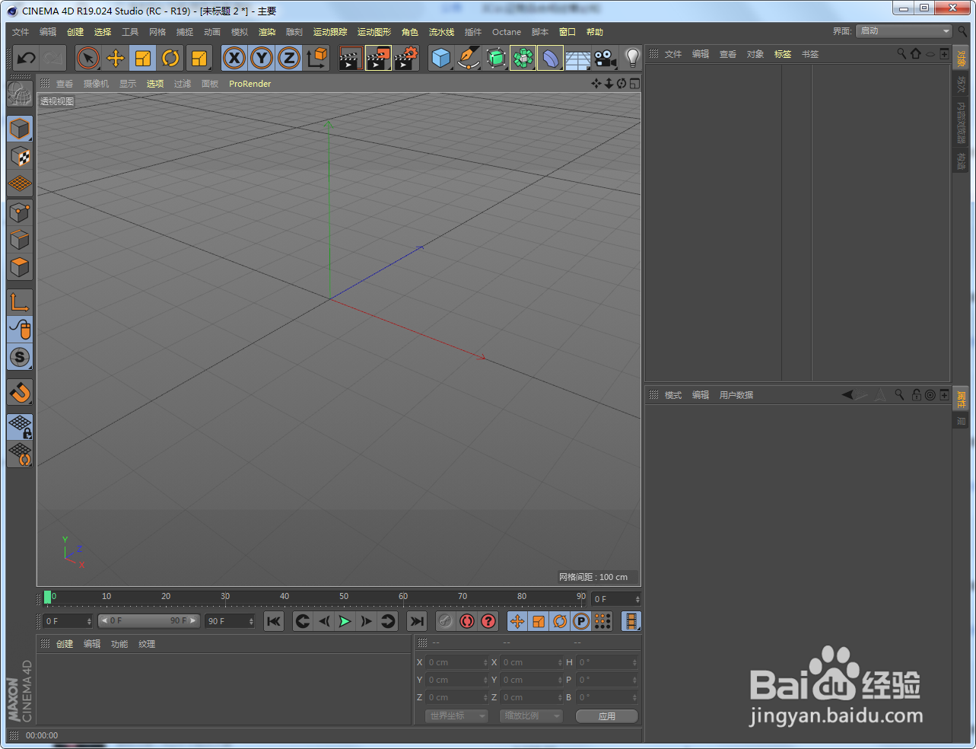Add Subdivision Surface generator
976x749 pixels.
tap(495, 59)
